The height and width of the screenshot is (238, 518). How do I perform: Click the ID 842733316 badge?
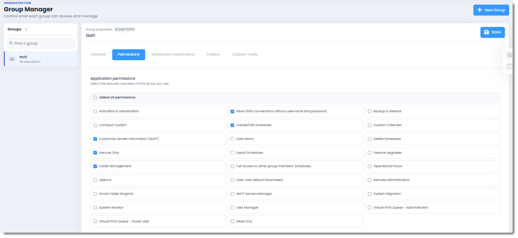[124, 29]
